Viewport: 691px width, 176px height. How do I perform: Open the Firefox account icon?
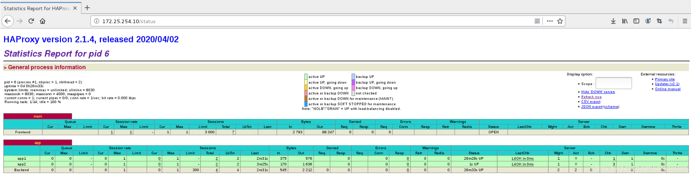coord(648,21)
